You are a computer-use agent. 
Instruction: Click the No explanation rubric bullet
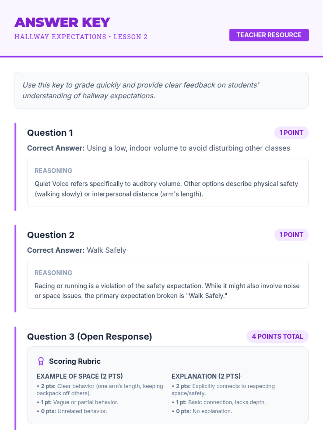coord(202,411)
